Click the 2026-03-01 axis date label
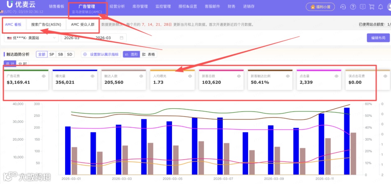Viewport: 391px width, 184px height. pos(71,179)
